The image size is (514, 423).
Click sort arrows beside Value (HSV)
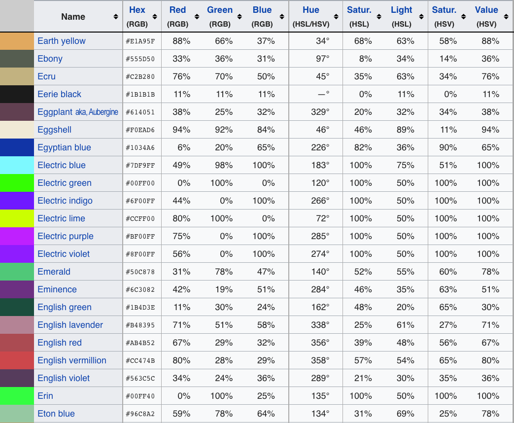pos(506,17)
